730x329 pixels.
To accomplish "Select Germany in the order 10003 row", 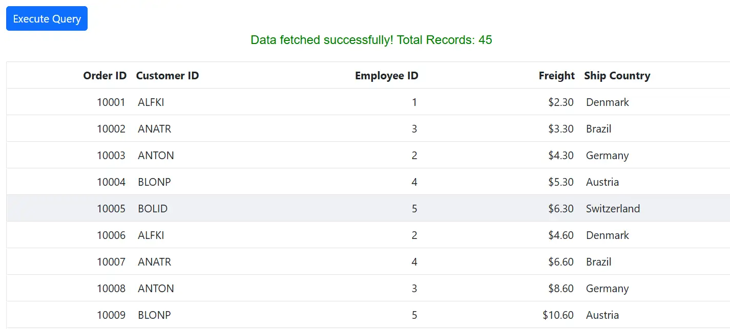I will [608, 156].
